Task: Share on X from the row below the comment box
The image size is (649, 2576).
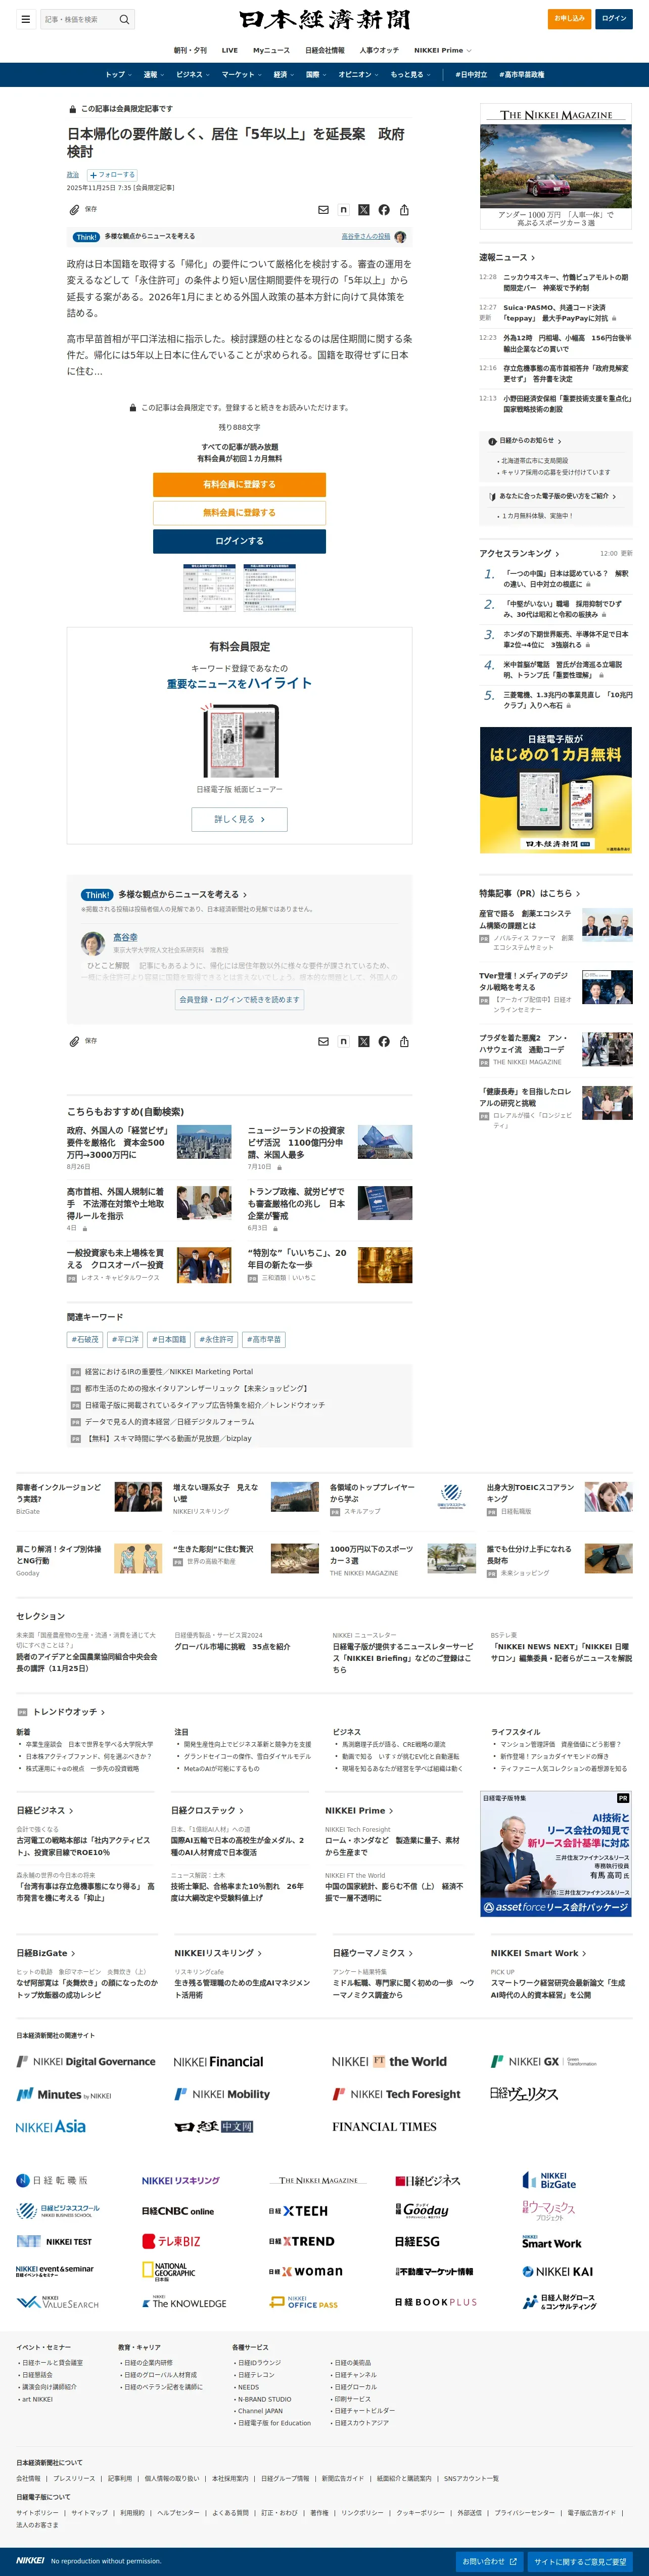Action: point(364,1042)
